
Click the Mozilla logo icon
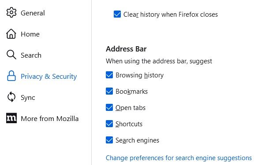(11, 118)
